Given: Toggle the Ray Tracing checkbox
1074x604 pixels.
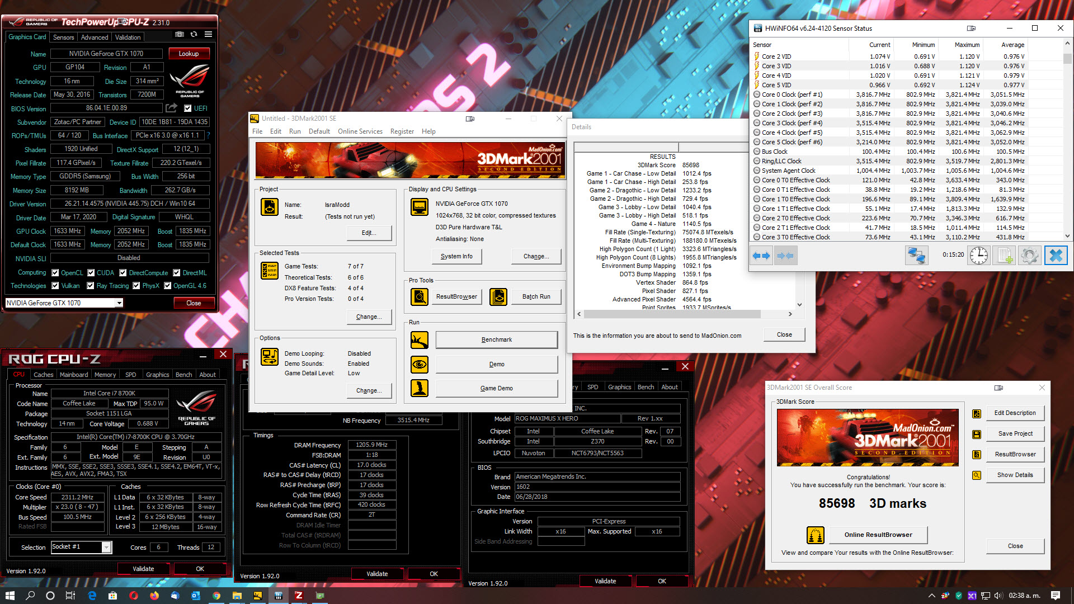Looking at the screenshot, I should click(91, 286).
